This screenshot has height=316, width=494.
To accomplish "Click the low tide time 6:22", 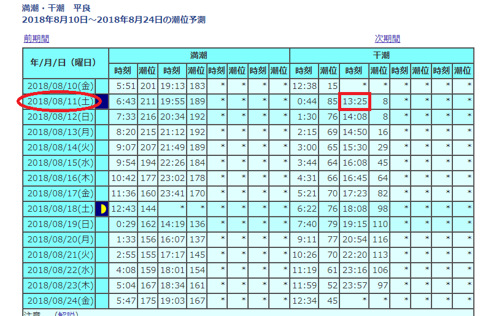I will click(304, 209).
